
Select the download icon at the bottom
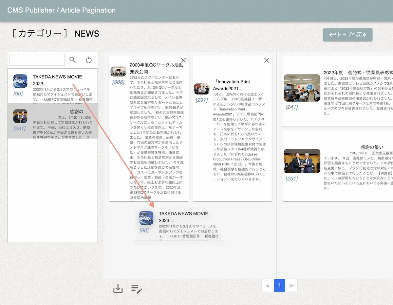118,289
